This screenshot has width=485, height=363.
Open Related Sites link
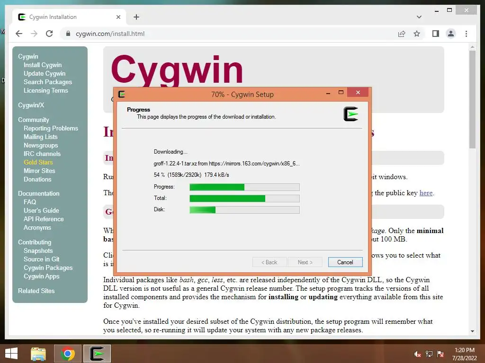tap(36, 291)
